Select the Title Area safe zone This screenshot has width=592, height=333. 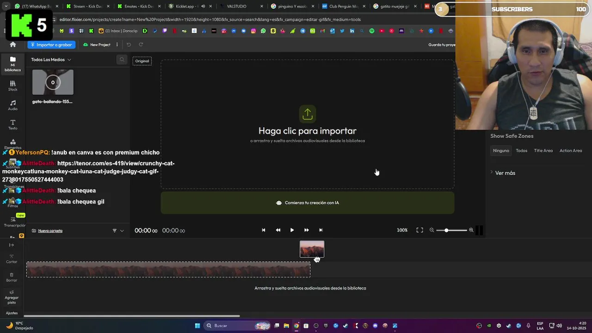[543, 150]
